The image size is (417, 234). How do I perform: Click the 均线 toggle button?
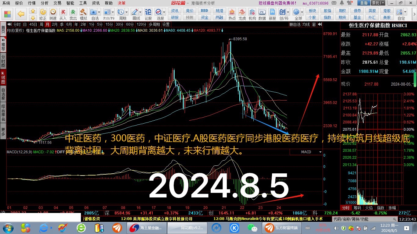pyautogui.click(x=306, y=24)
